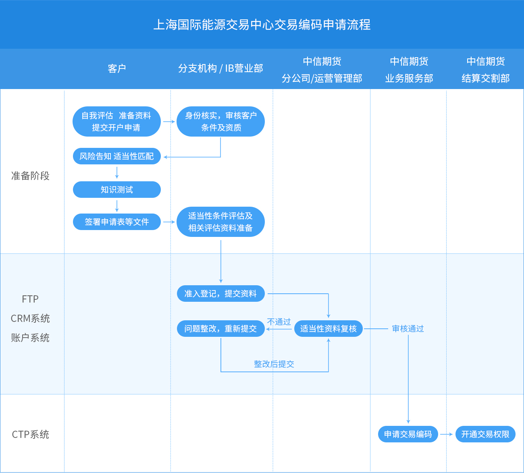Select the 中信期货 业务服务部 header
Viewport: 524px width, 473px height.
pyautogui.click(x=410, y=68)
